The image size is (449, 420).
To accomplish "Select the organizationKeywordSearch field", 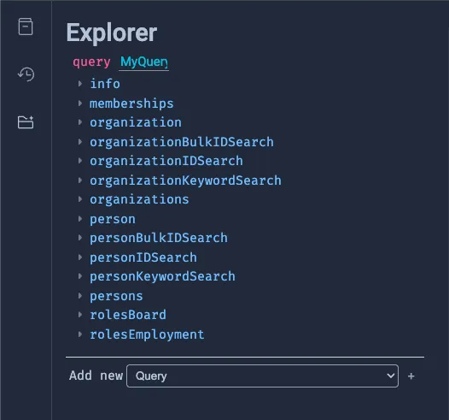I will pyautogui.click(x=185, y=180).
